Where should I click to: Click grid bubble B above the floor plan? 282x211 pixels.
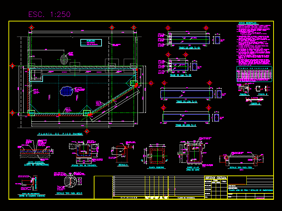(112, 27)
